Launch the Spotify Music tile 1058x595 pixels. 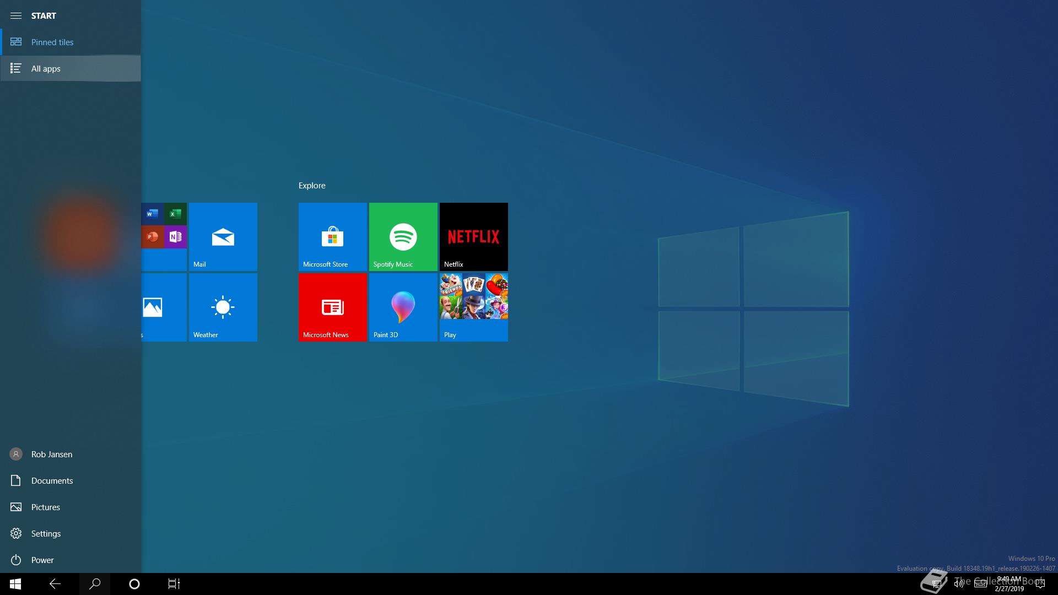coord(403,237)
